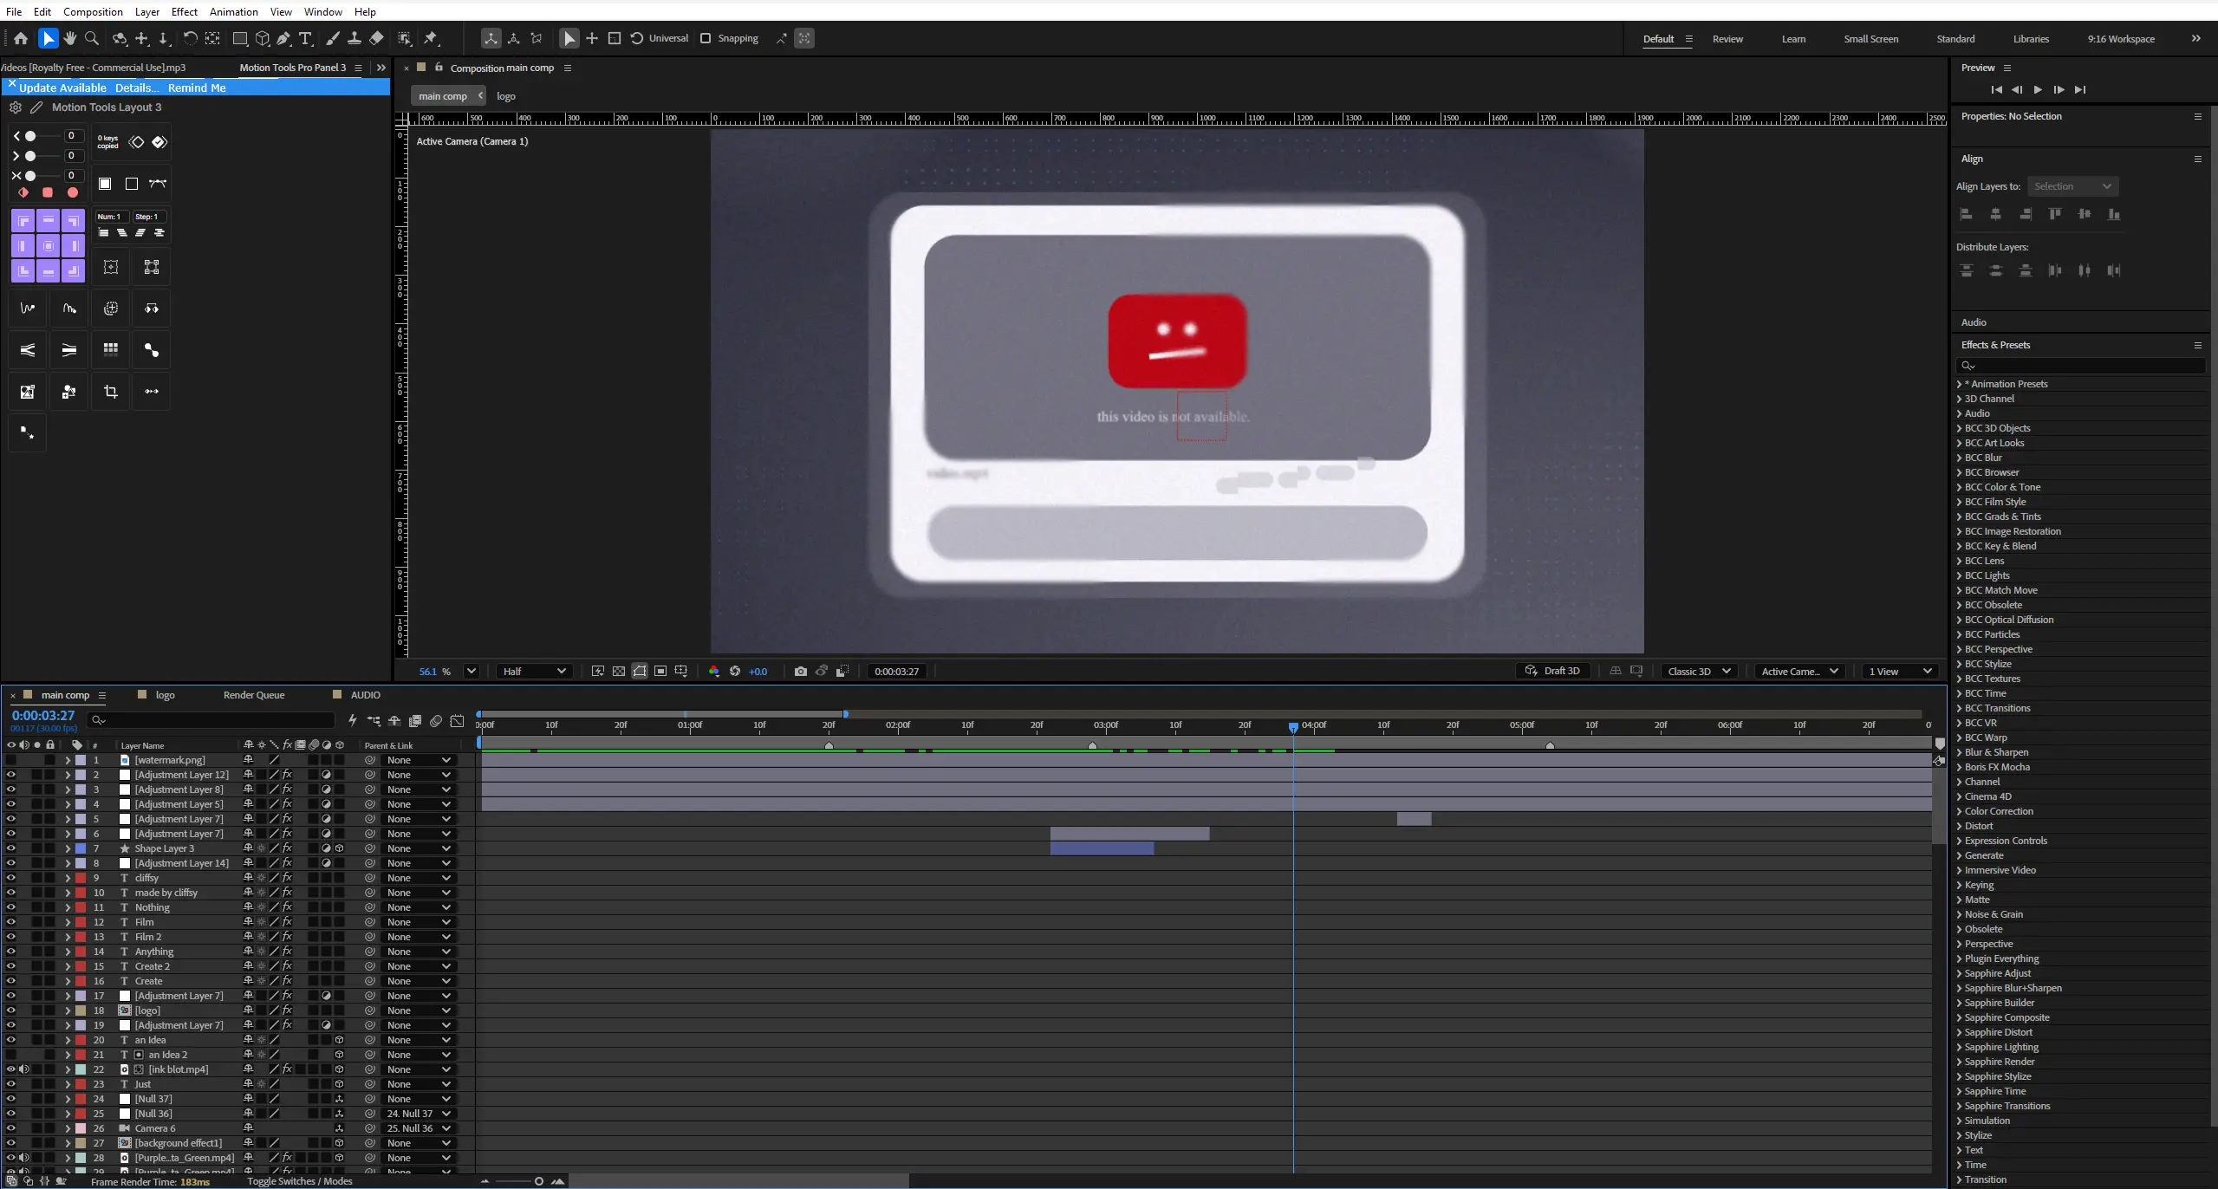Screen dimensions: 2218x1189
Task: Open the Animation menu
Action: [234, 11]
